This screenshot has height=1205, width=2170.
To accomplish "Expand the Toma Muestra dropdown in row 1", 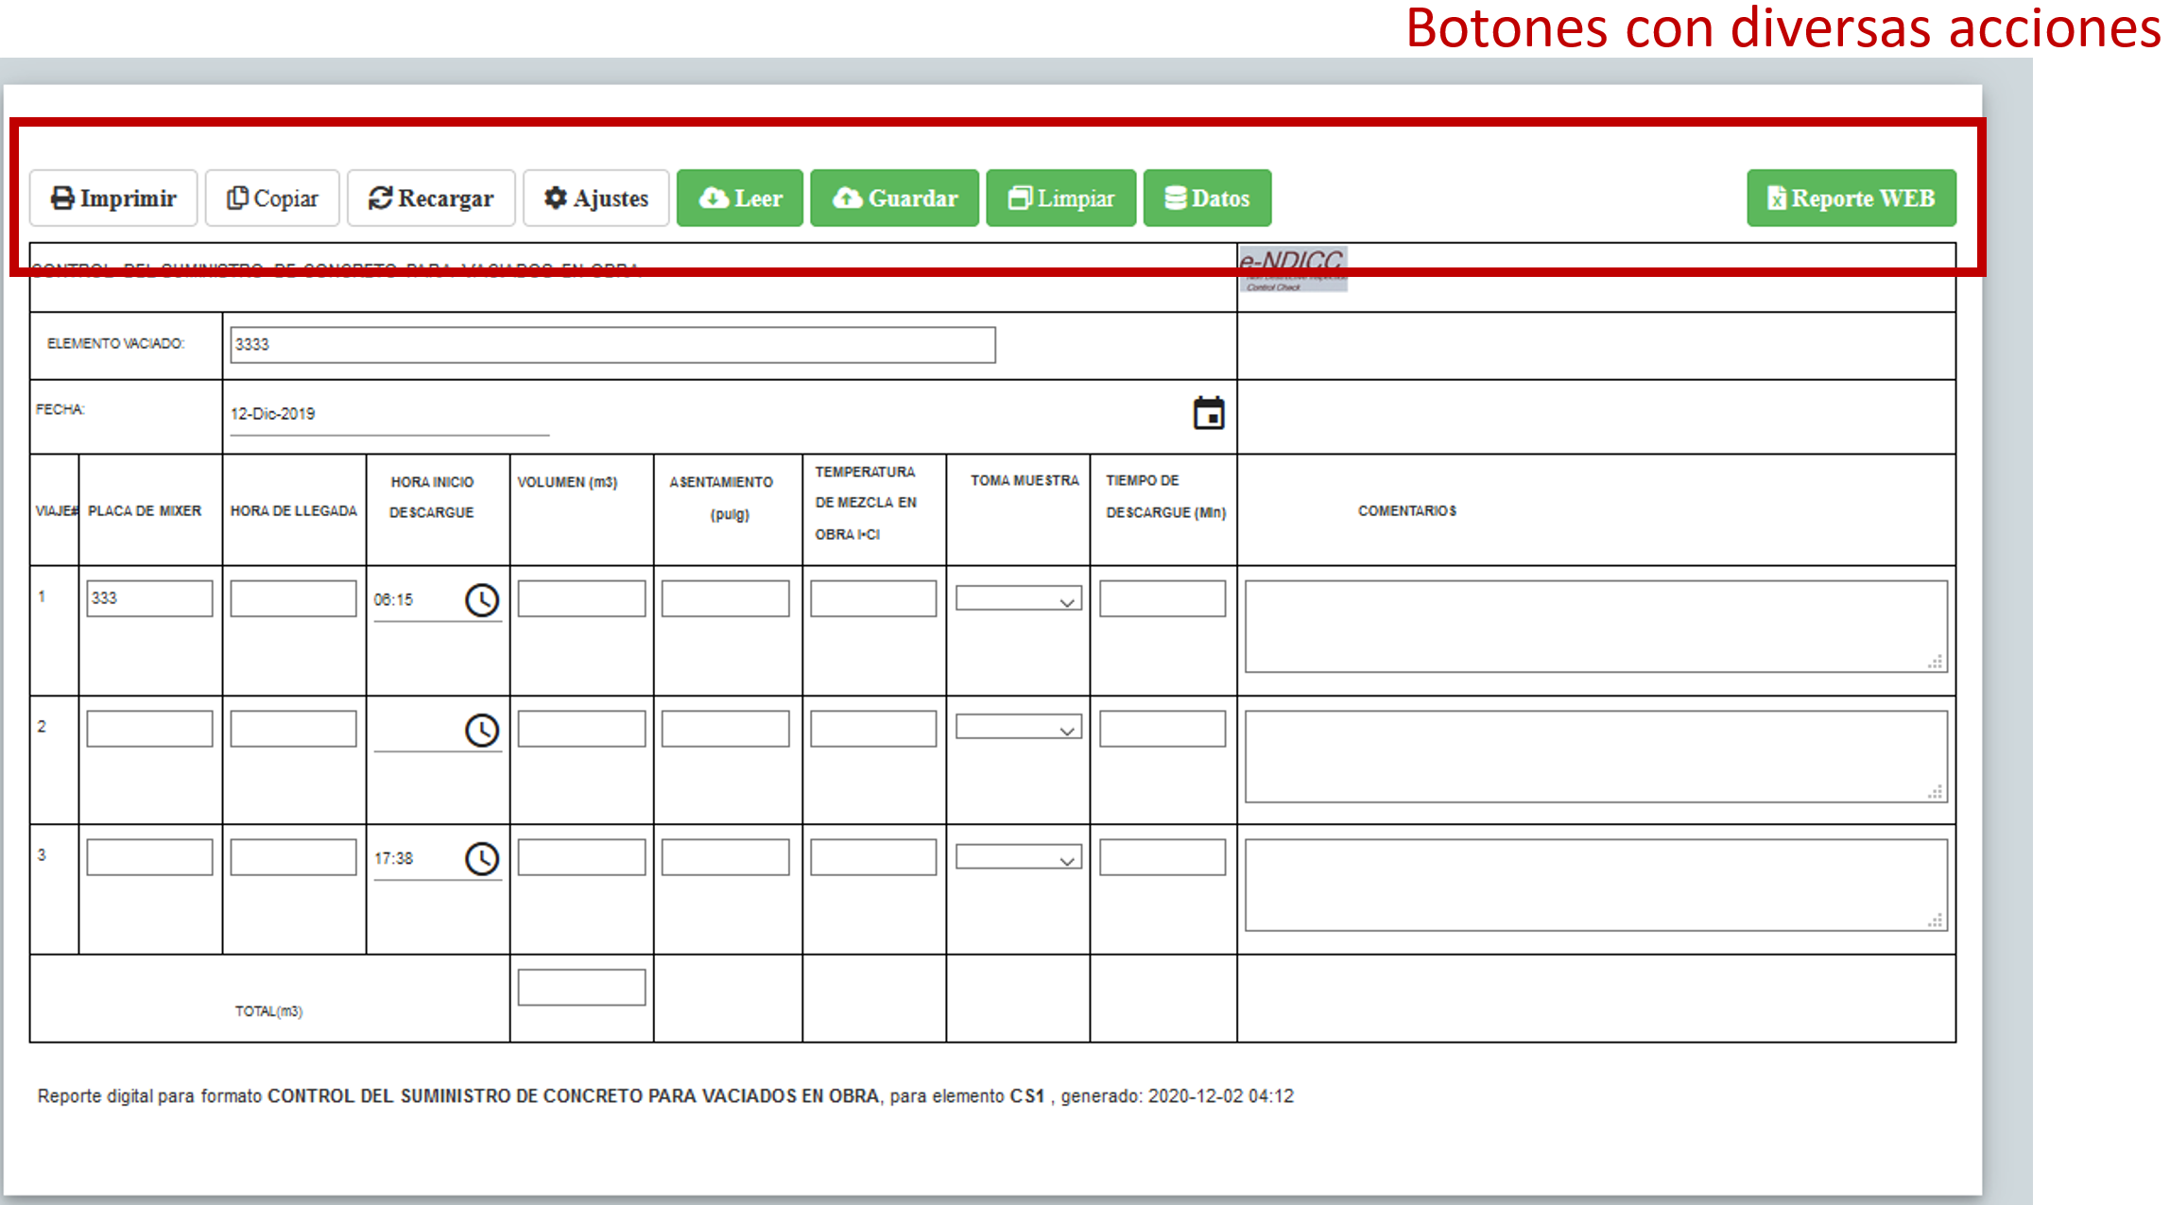I will [1018, 600].
